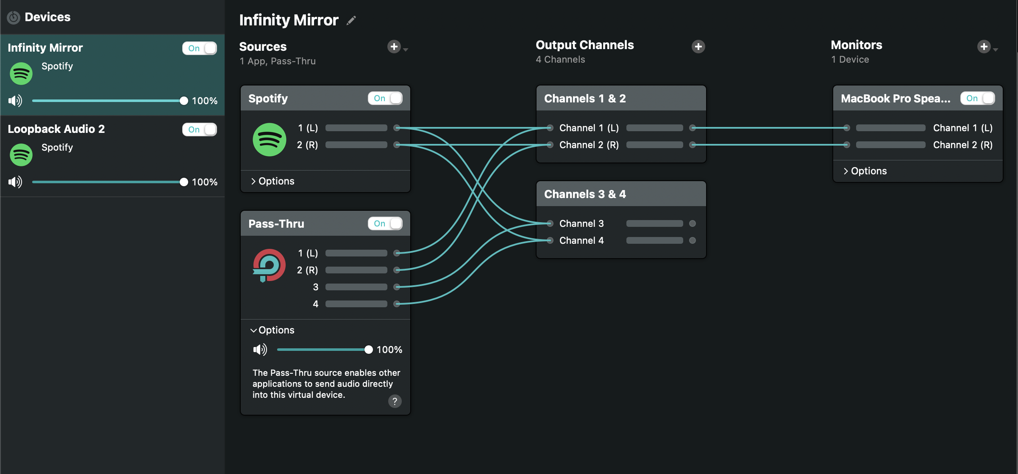Click the Pass-Thru help question mark icon
The width and height of the screenshot is (1018, 474).
(395, 401)
